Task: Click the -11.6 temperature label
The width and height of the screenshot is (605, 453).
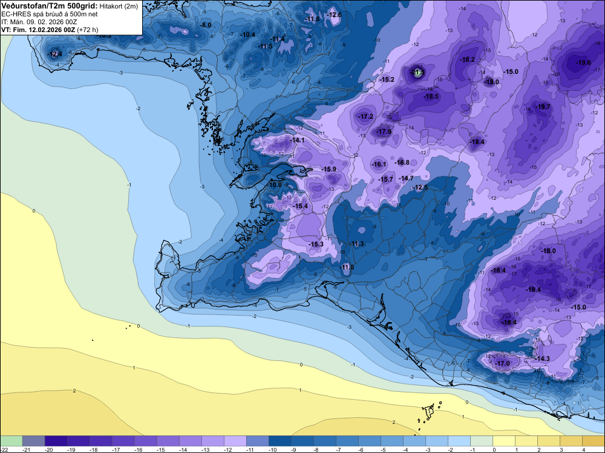Action: pos(312,19)
